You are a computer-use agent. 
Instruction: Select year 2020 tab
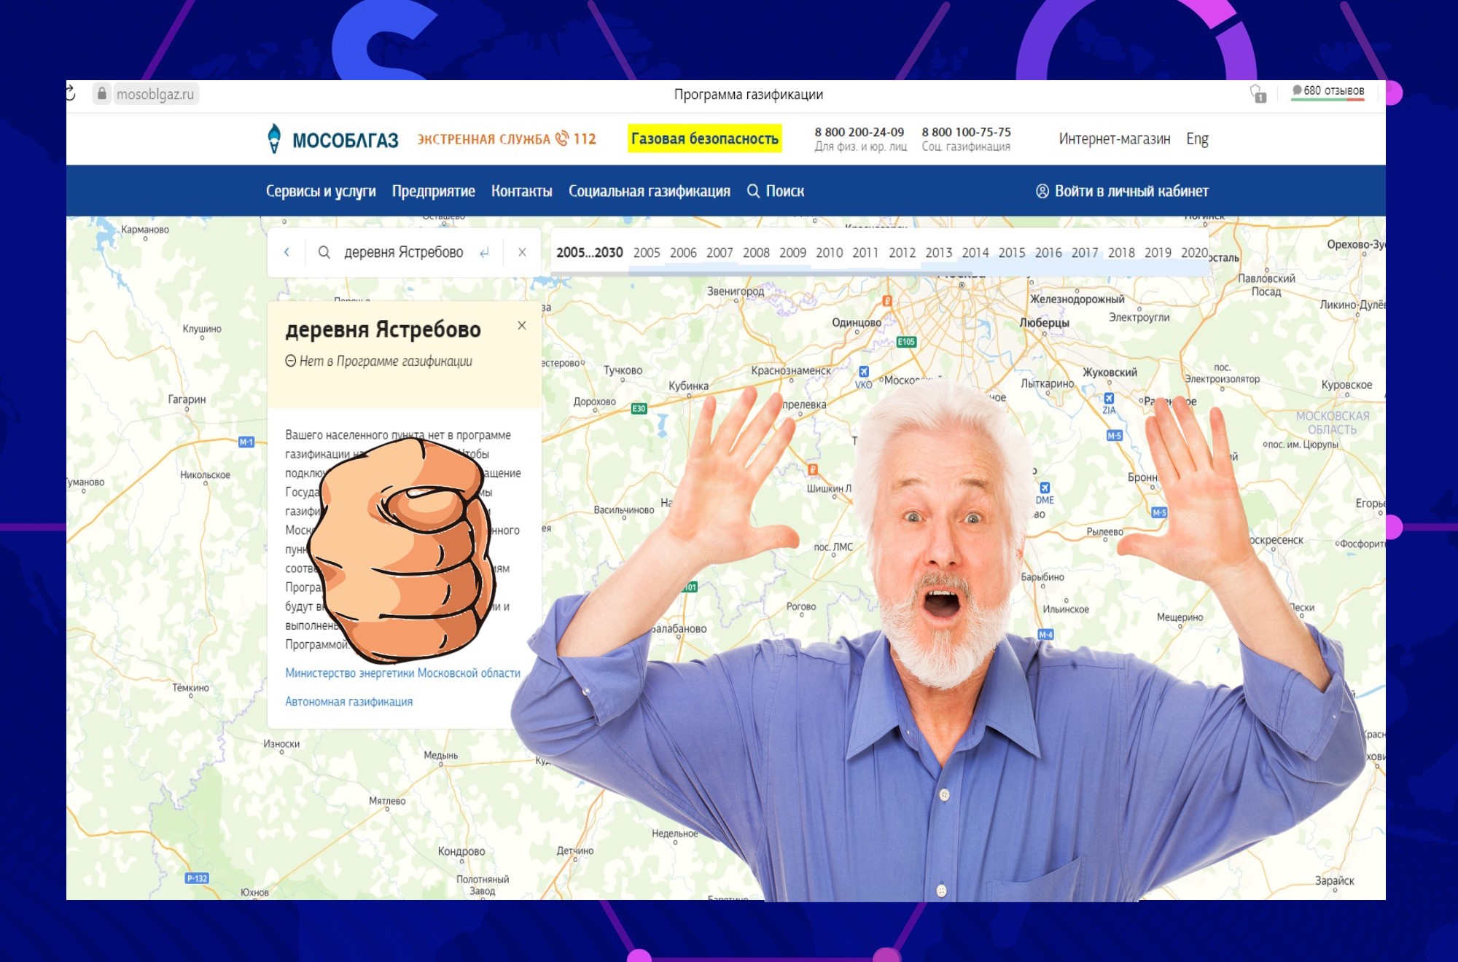(1194, 252)
